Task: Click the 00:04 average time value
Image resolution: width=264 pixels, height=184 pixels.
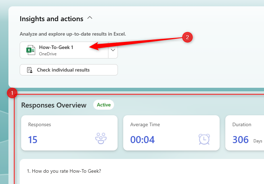Action: (143, 140)
